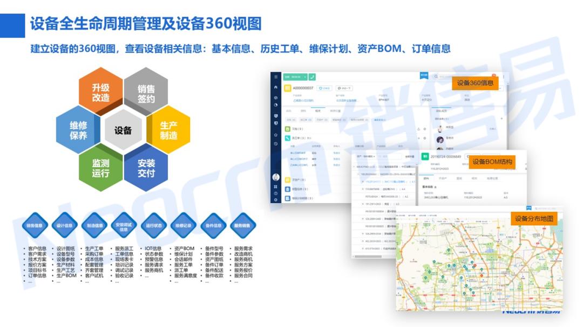Open the apps grid icon in the sidebar
Screen dimensions: 583x327
tap(275, 185)
